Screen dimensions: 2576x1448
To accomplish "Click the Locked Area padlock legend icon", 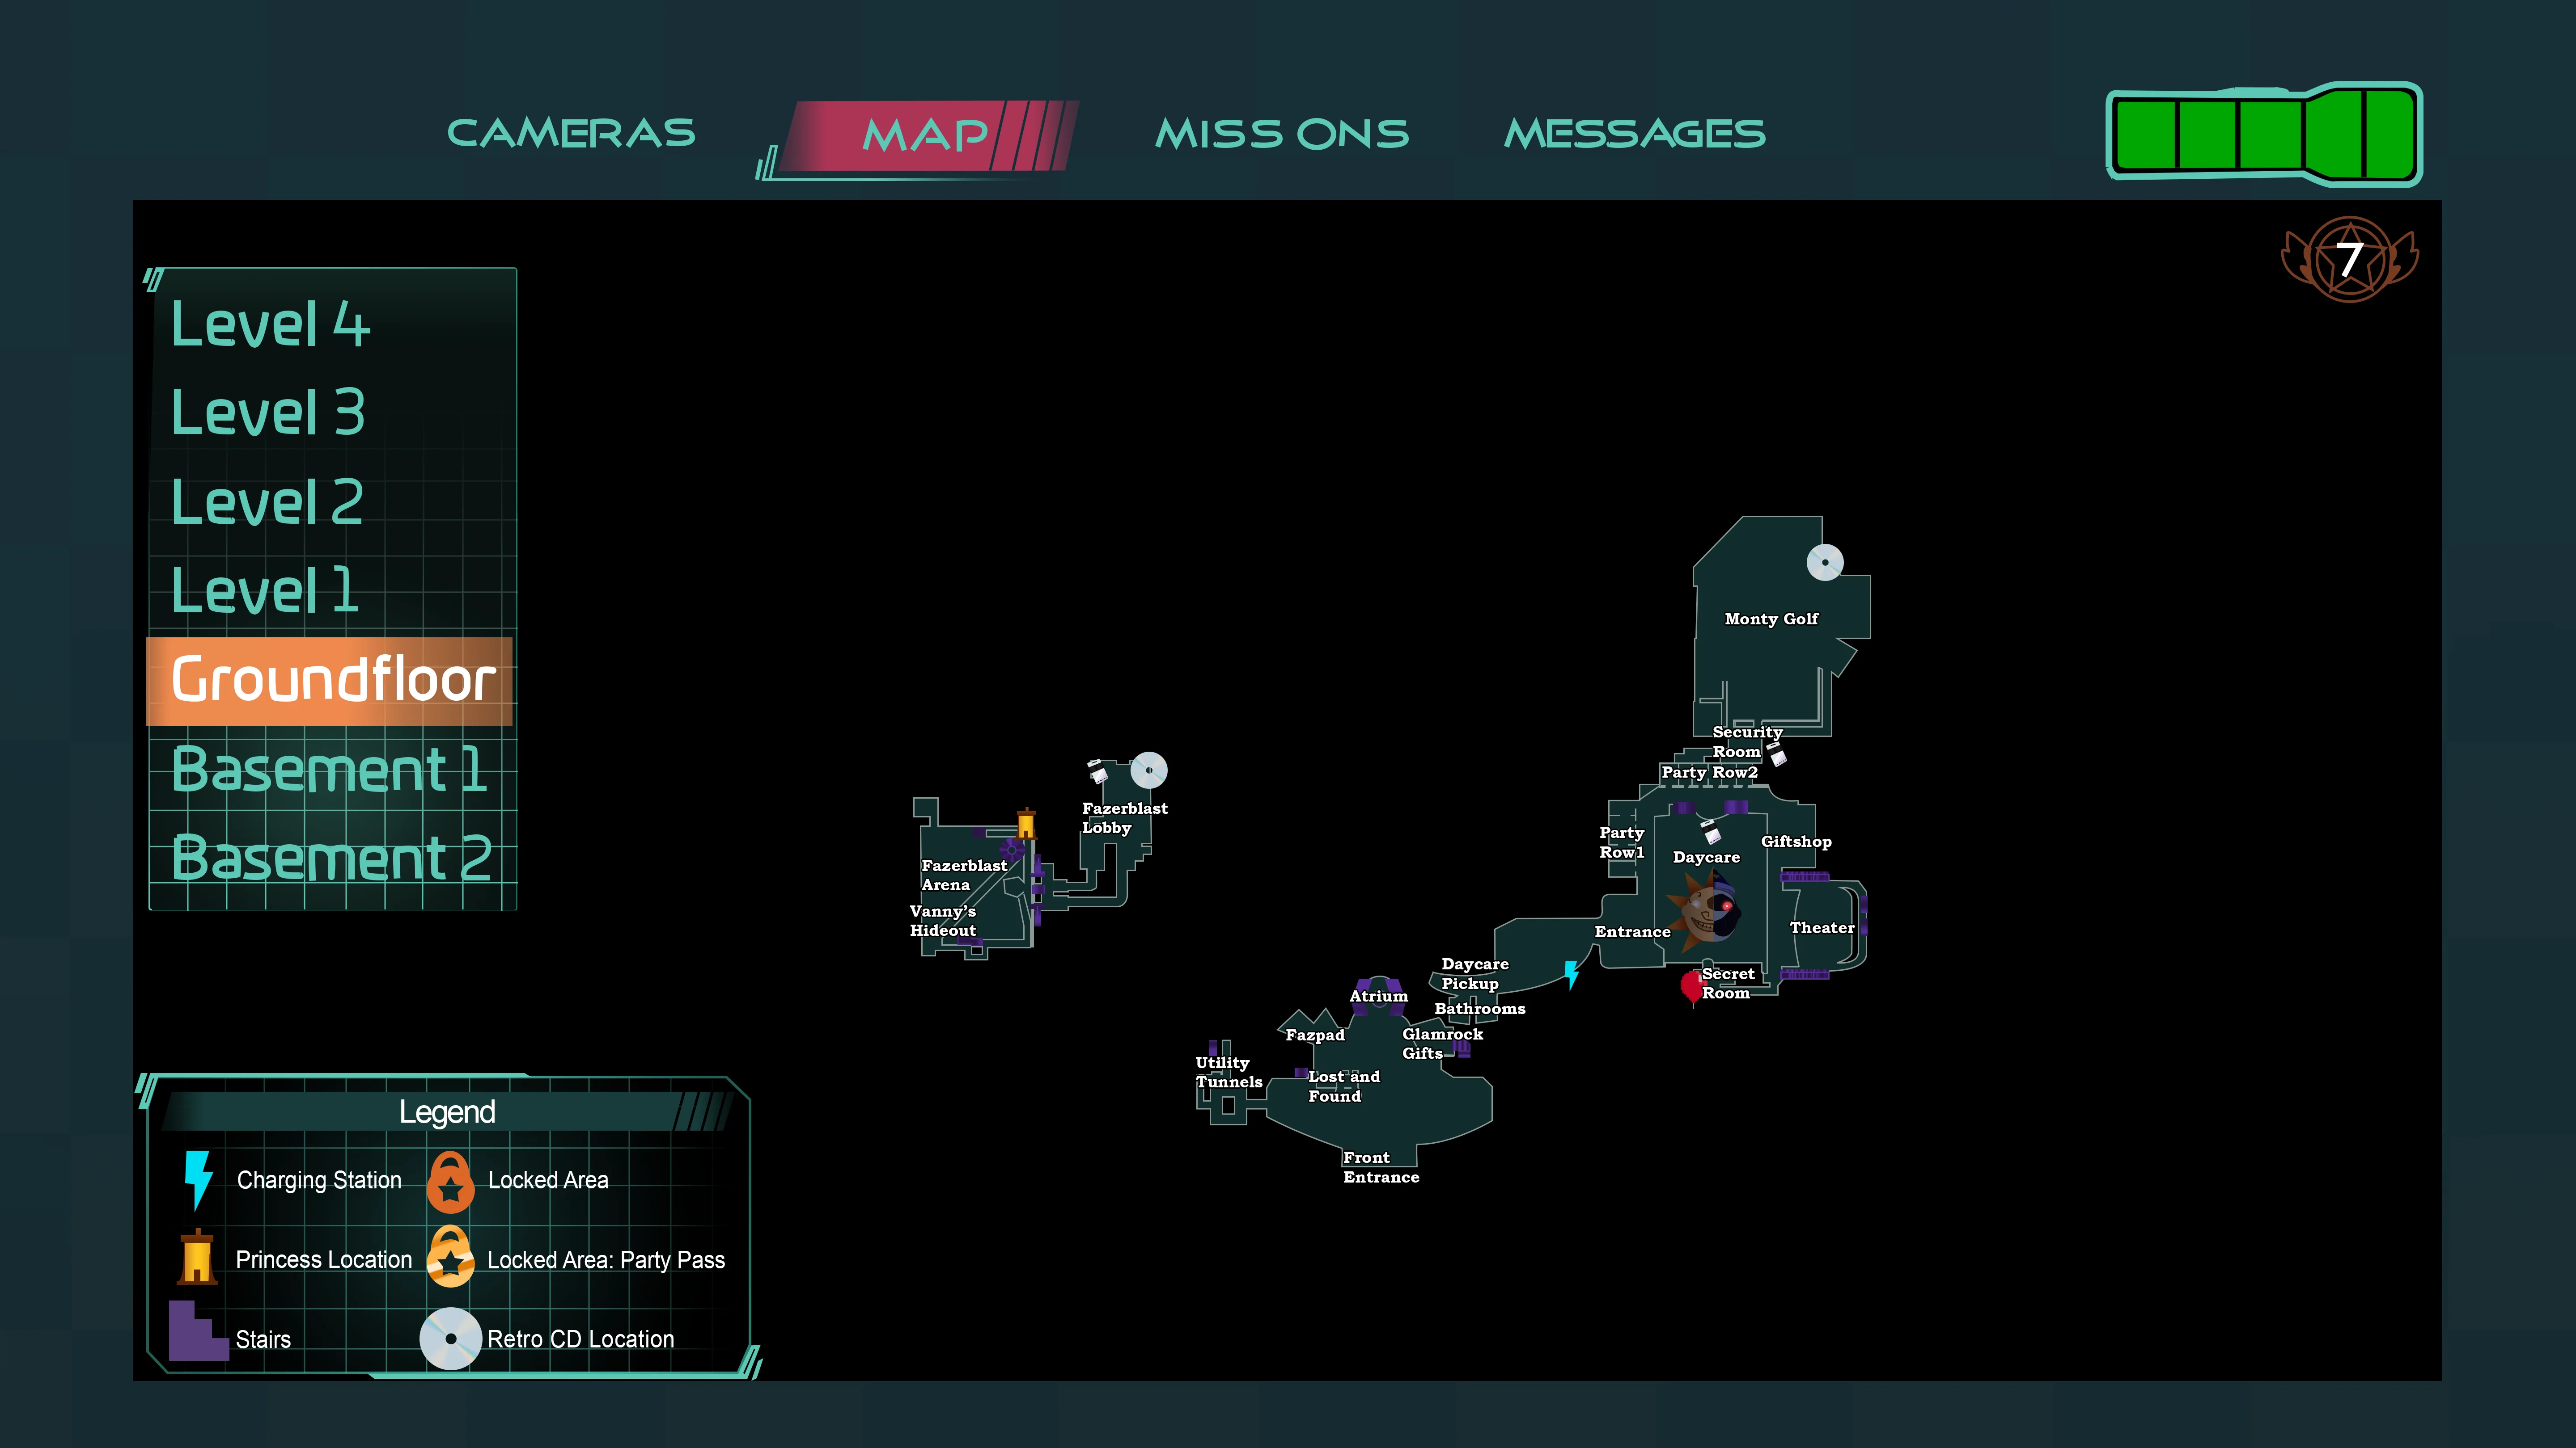I will [x=450, y=1182].
